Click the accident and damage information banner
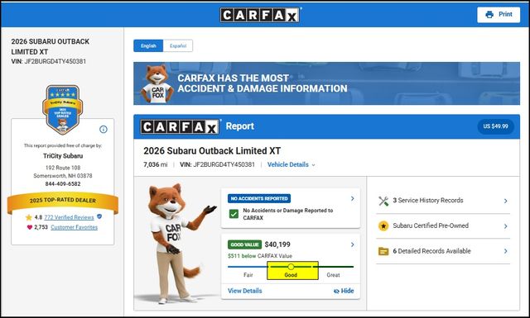Screen dimensions: 530x318 coord(326,83)
